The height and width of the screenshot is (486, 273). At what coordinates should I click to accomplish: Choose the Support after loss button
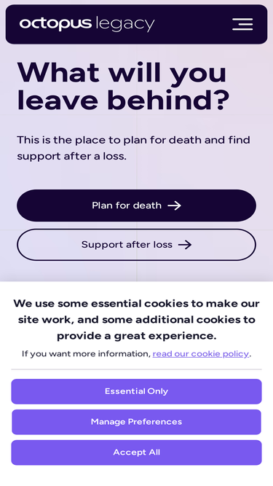[x=137, y=245]
